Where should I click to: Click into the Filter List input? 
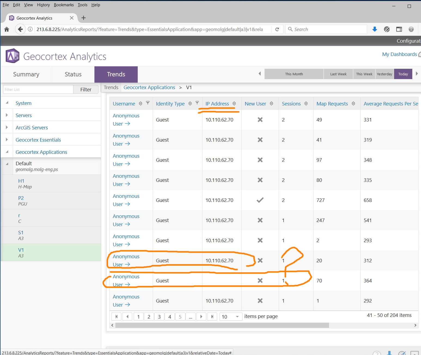pos(38,89)
